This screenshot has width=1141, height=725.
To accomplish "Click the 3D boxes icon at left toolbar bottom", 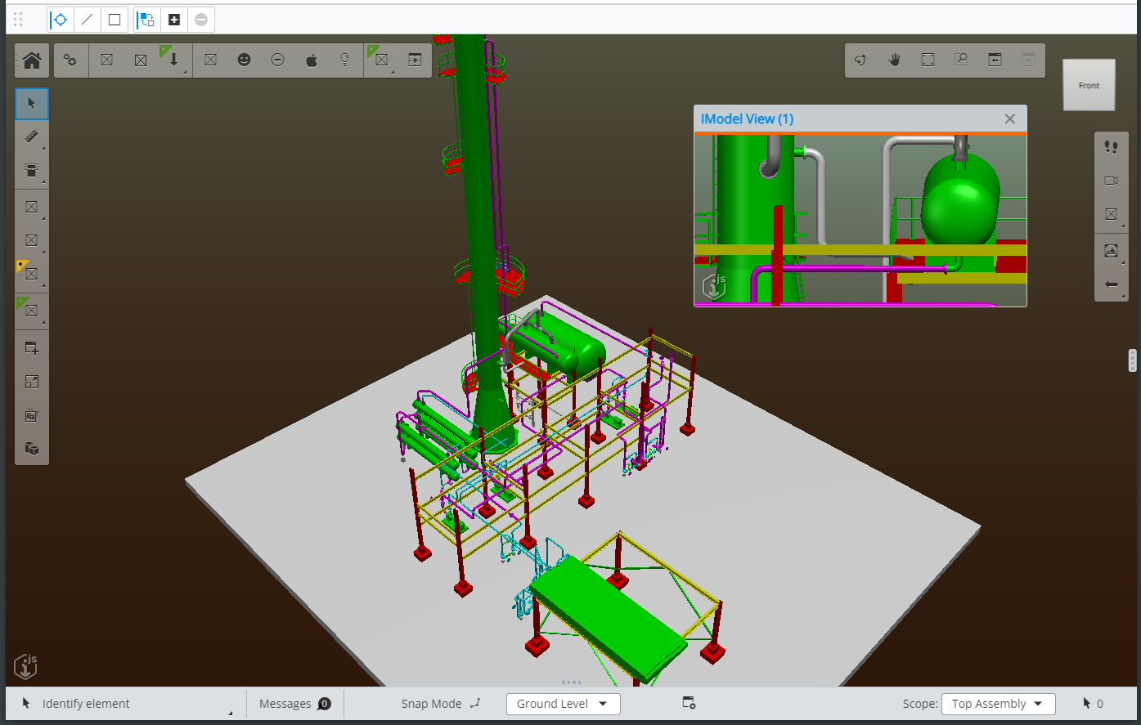I will pyautogui.click(x=32, y=449).
